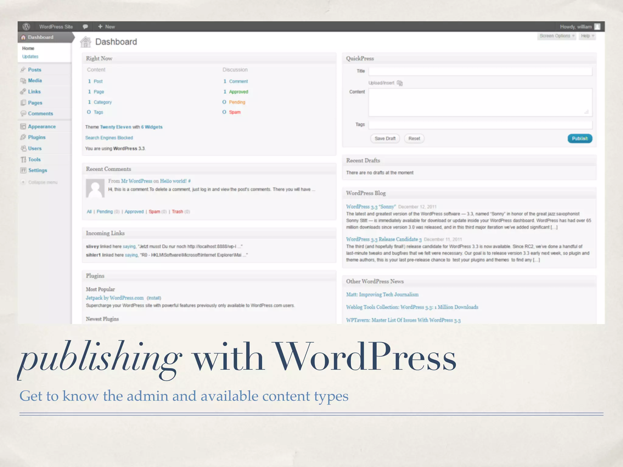Expand the Screen Options dropdown
The image size is (623, 467).
[x=557, y=36]
